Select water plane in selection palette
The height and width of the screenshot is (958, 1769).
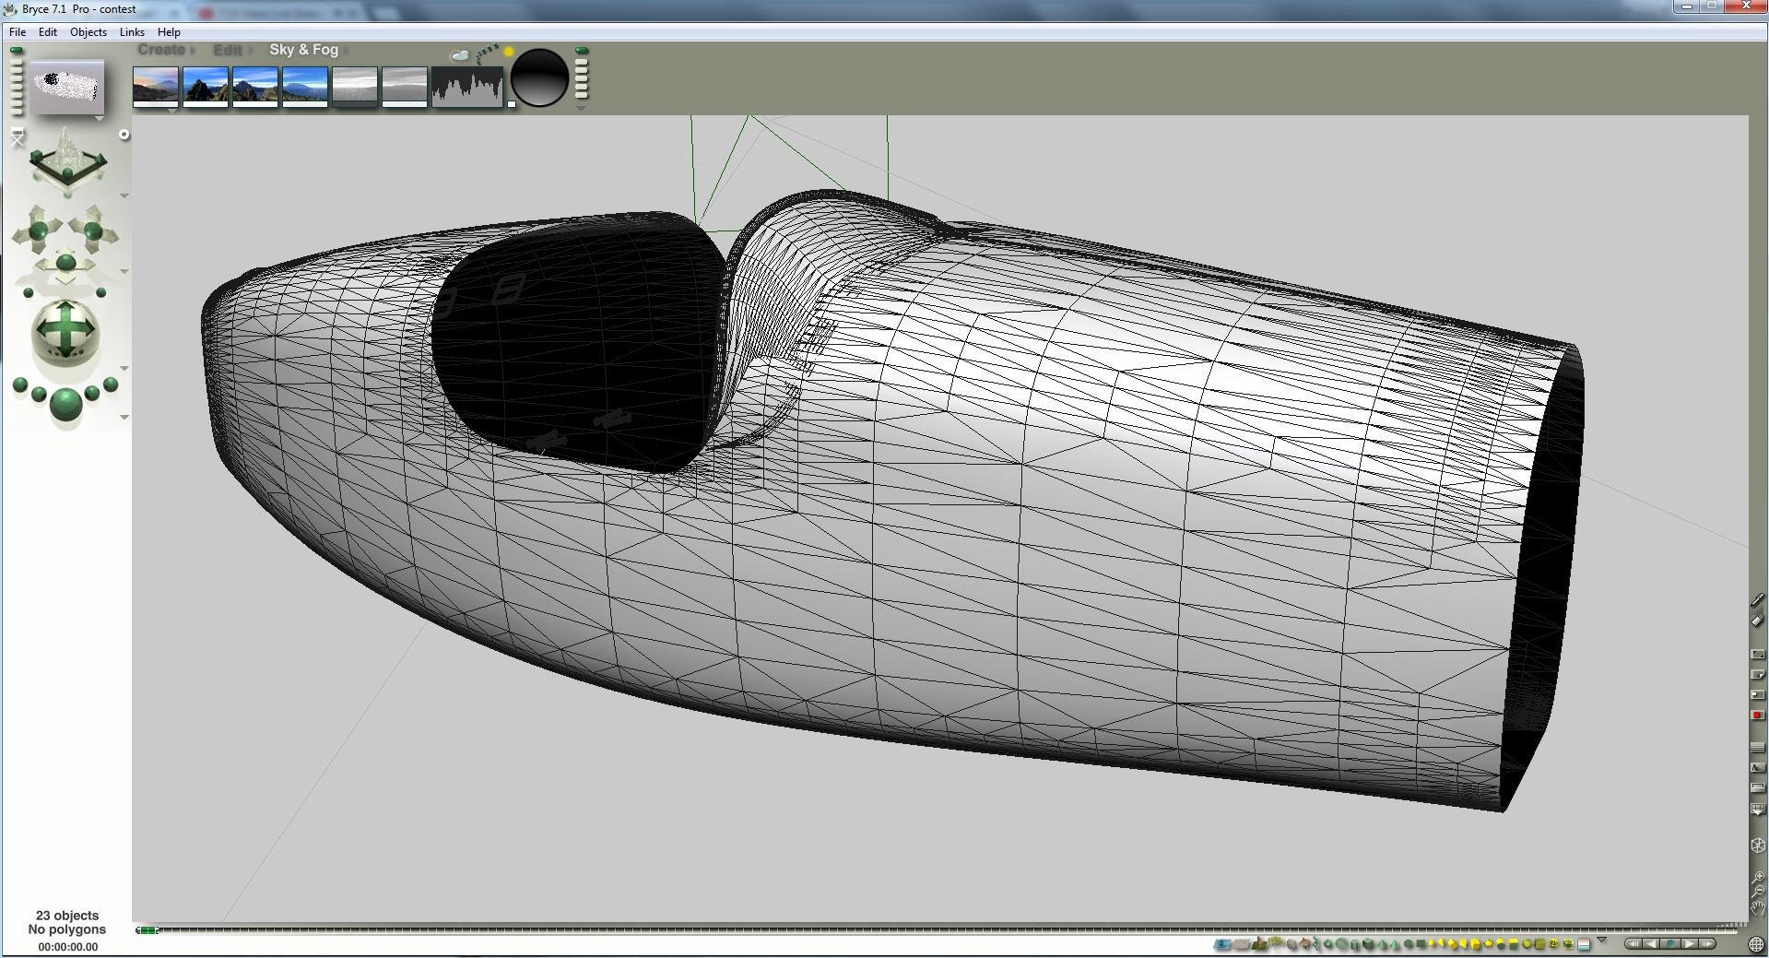tap(1222, 944)
